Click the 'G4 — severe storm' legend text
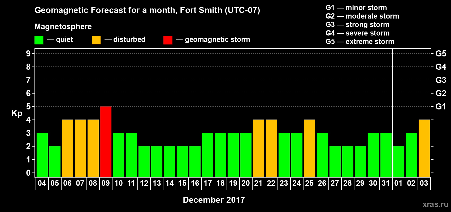 (357, 33)
